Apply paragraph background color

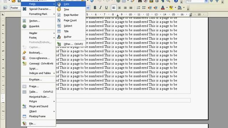180,8
